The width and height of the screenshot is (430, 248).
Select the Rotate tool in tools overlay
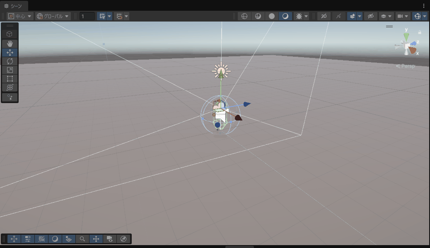[x=10, y=61]
